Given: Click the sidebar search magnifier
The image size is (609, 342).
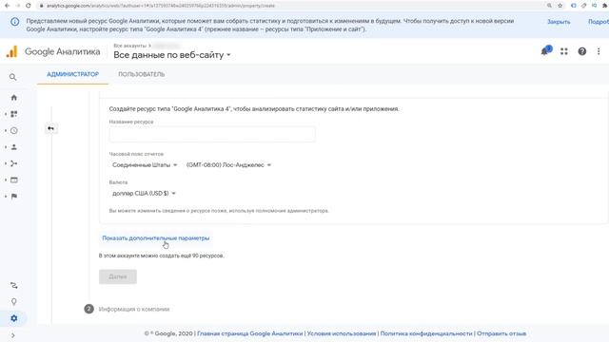Looking at the screenshot, I should click(x=12, y=77).
